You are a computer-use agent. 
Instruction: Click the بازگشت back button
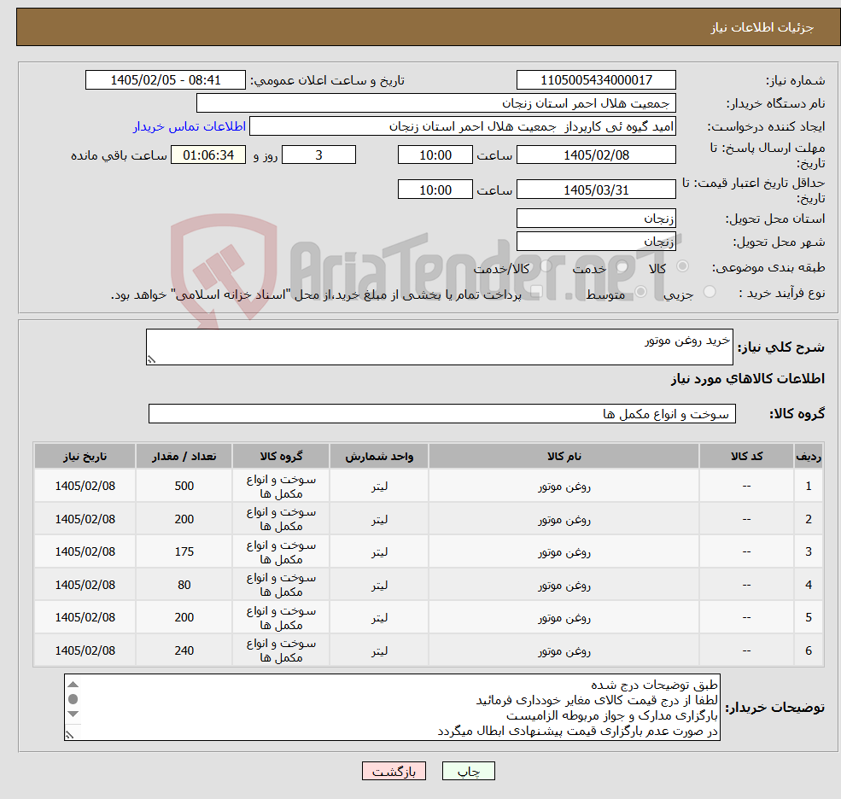pos(394,771)
